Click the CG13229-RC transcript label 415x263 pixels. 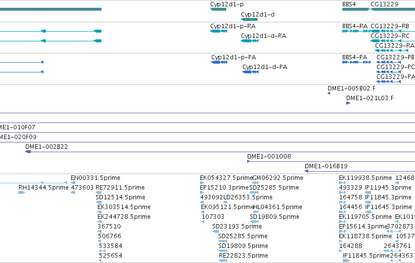pos(390,36)
